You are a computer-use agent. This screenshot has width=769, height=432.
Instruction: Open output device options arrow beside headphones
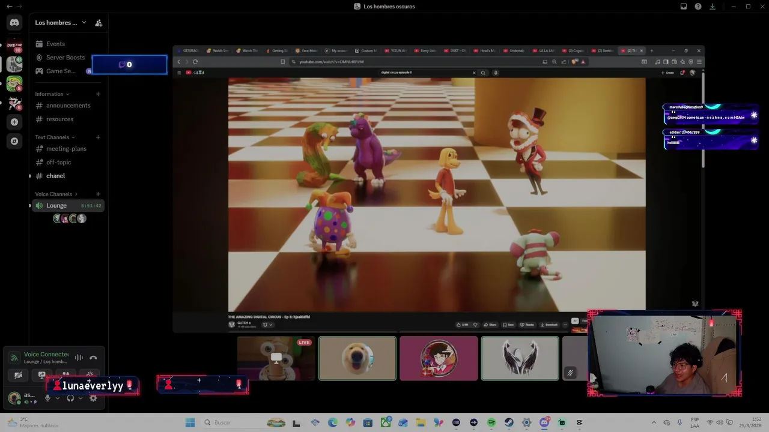click(x=81, y=398)
